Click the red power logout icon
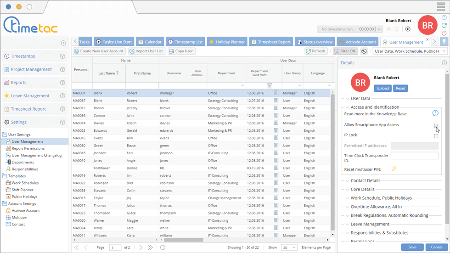Image resolution: width=450 pixels, height=253 pixels. pyautogui.click(x=444, y=33)
